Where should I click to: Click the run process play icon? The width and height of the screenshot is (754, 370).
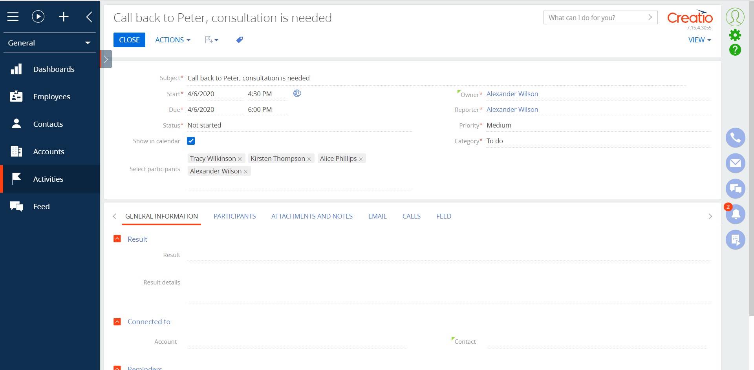[38, 16]
